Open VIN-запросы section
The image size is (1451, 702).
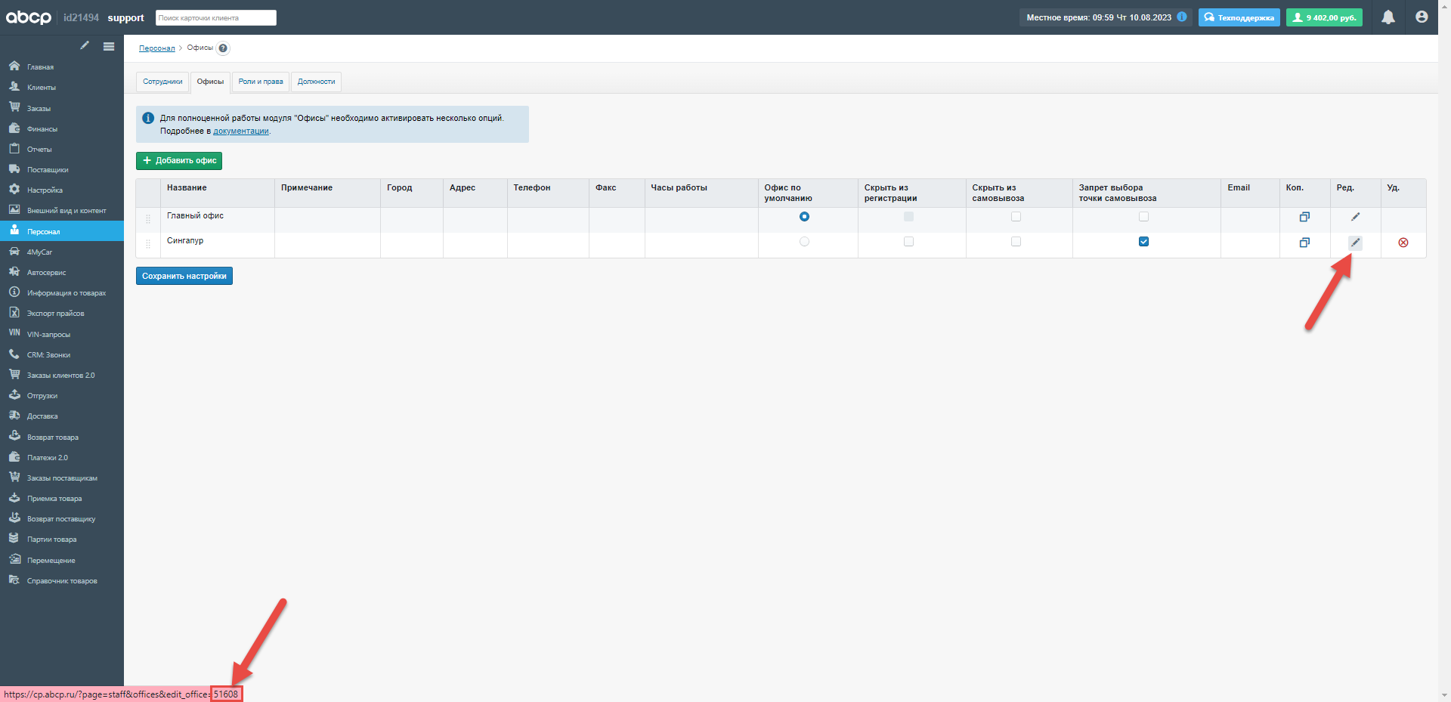click(x=62, y=334)
